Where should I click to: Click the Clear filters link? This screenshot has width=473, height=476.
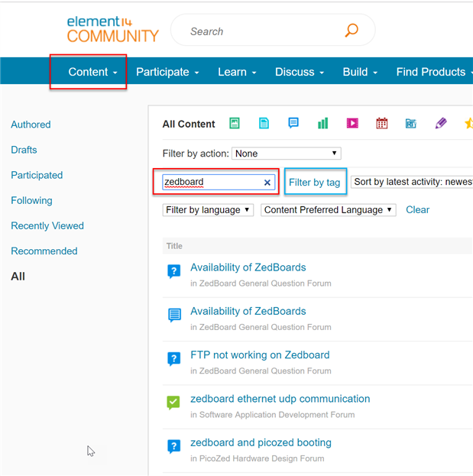click(417, 210)
